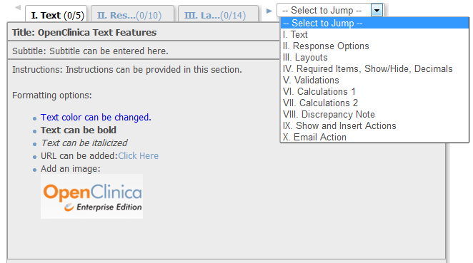
Task: Choose '-- Select to Jump --' highlighted option
Action: pyautogui.click(x=374, y=24)
